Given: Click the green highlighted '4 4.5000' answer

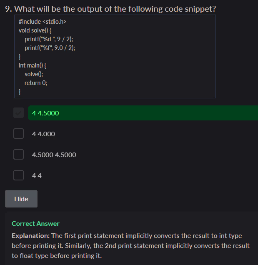Looking at the screenshot, I should (46, 113).
